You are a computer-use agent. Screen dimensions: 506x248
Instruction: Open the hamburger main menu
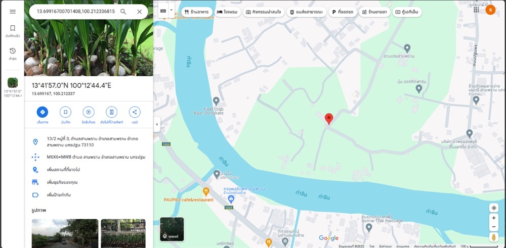coord(13,12)
